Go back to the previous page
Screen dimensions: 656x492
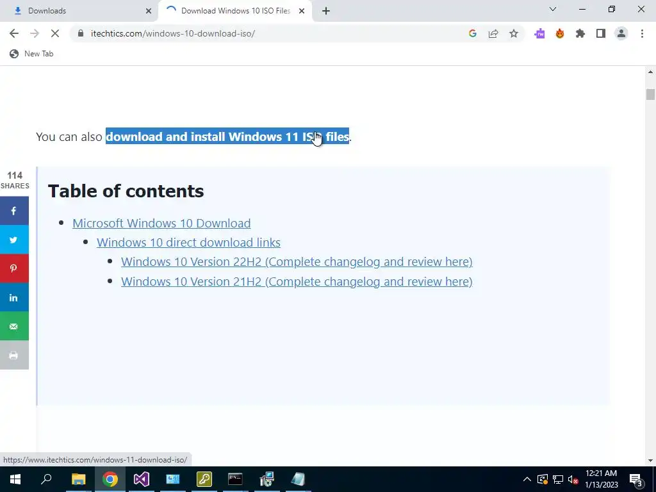click(x=14, y=33)
